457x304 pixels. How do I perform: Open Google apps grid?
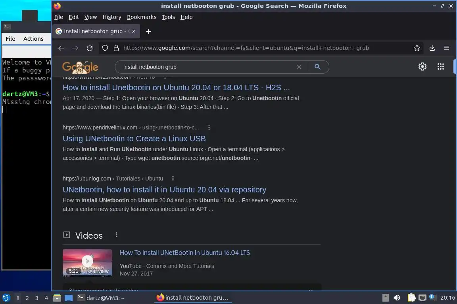click(x=441, y=66)
